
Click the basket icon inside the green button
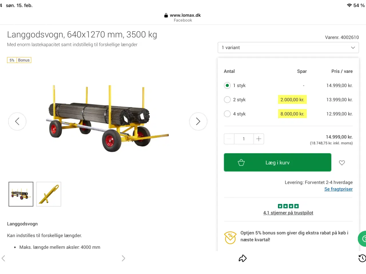click(x=241, y=162)
